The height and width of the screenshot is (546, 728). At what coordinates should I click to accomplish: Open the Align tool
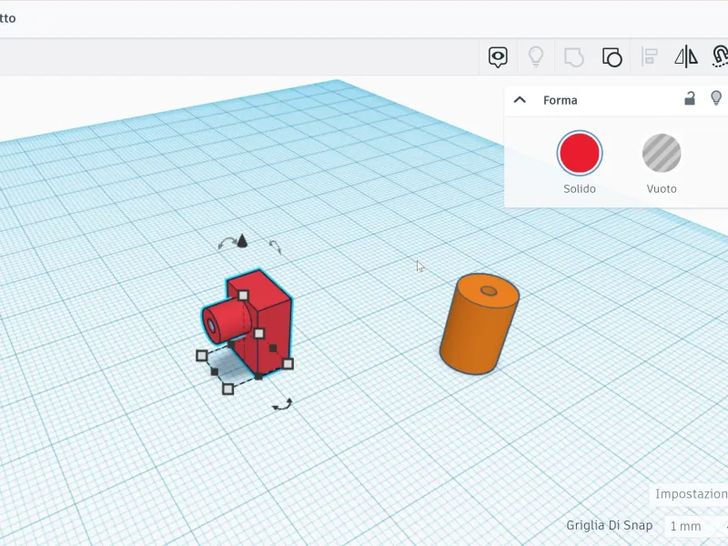pos(649,57)
